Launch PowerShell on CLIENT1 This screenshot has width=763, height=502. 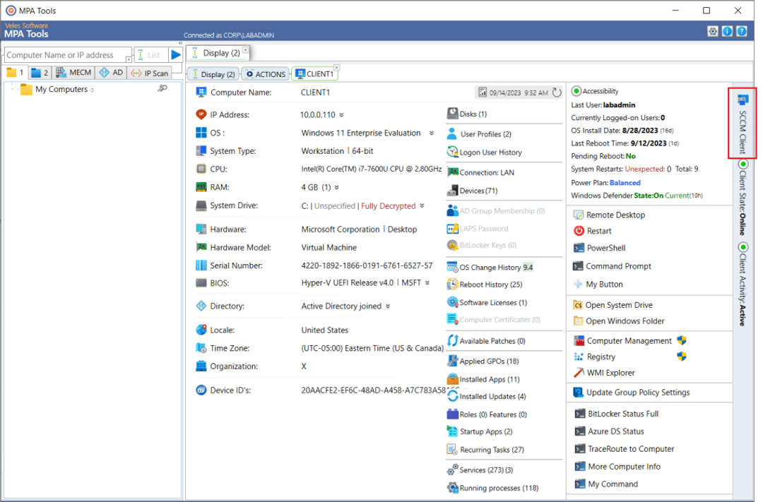600,248
